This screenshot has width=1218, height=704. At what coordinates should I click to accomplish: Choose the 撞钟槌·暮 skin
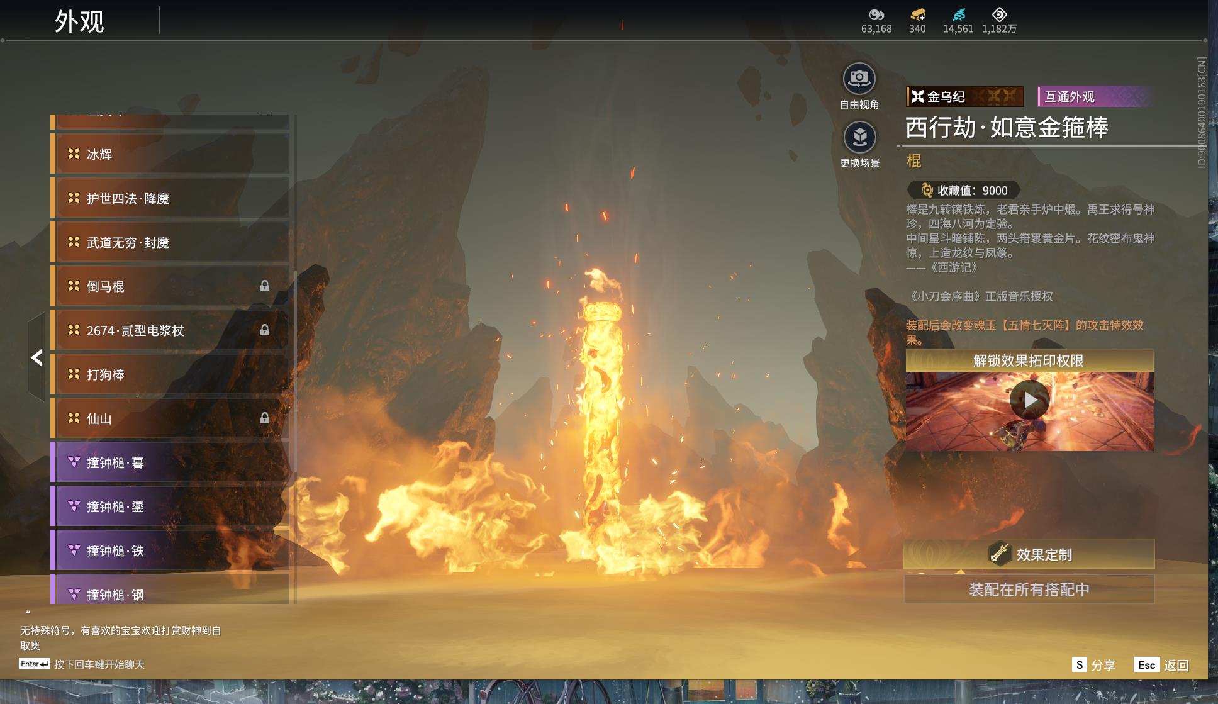click(x=170, y=462)
